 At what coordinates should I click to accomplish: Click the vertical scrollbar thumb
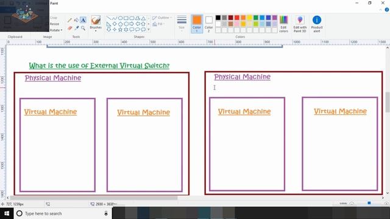388,102
